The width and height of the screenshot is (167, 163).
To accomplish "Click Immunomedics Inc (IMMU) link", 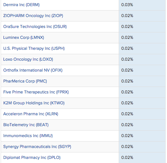I will pyautogui.click(x=28, y=136).
